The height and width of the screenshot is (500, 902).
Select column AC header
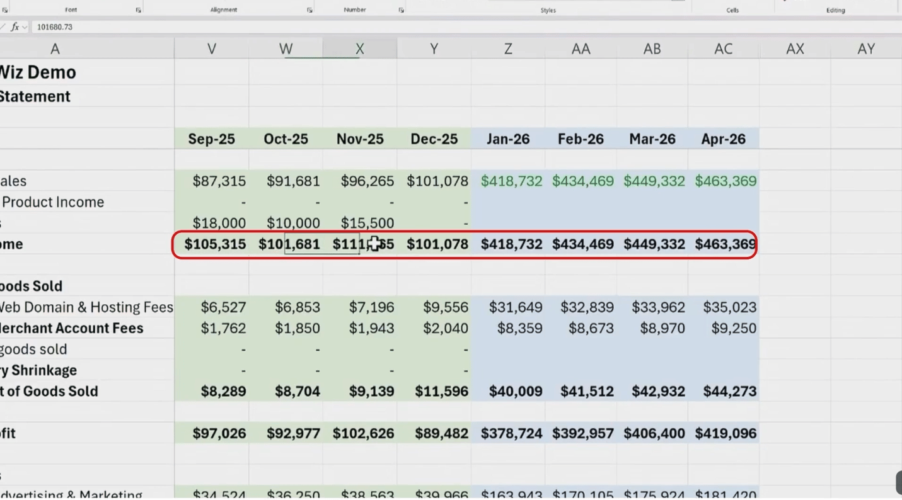click(x=723, y=48)
